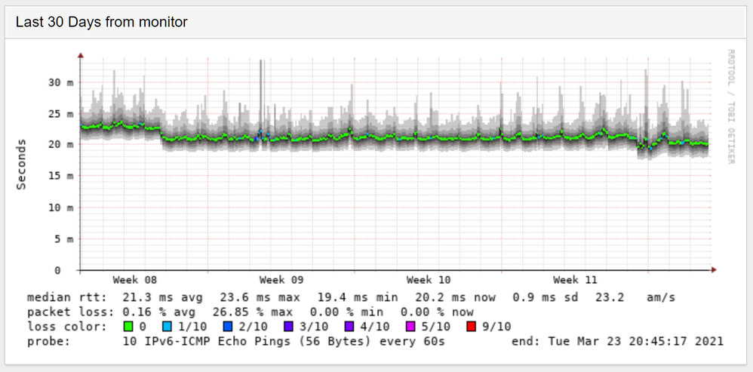Click the latency drop at the end of Week 08

[161, 132]
